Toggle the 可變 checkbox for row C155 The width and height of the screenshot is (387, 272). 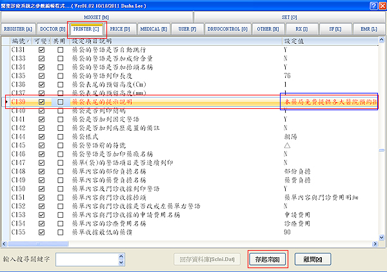tap(42, 231)
